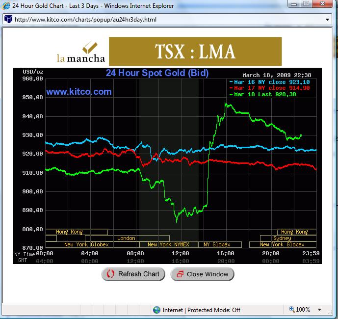The width and height of the screenshot is (338, 319).
Task: Click the 12:00 NY Time axis label
Action: point(181,253)
